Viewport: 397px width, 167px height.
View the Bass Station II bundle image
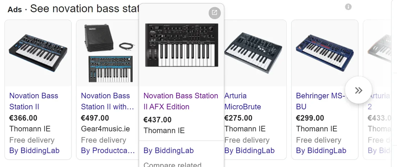(x=107, y=53)
